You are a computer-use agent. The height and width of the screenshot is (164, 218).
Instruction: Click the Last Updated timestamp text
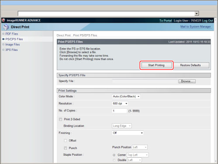click(x=189, y=42)
